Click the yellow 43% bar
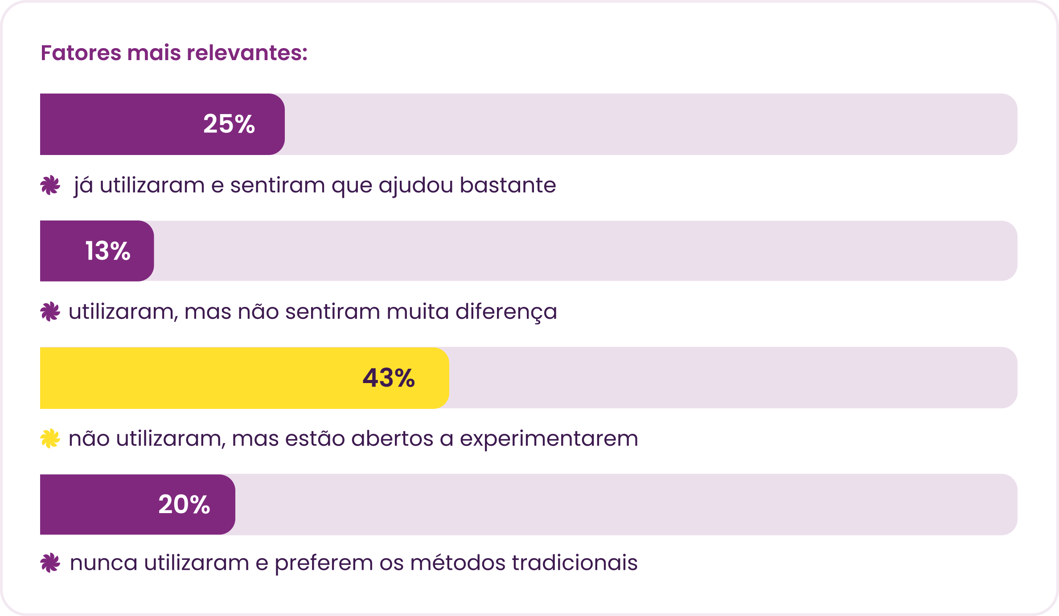1059x616 pixels. coord(245,378)
